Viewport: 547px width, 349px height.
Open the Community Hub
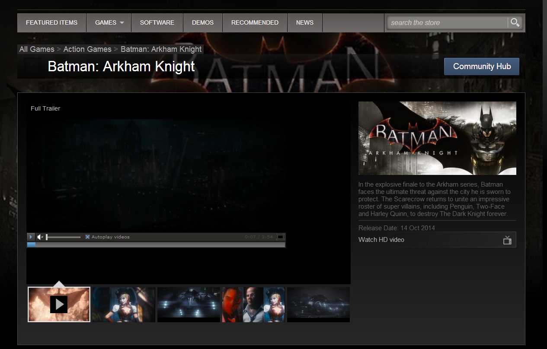482,67
